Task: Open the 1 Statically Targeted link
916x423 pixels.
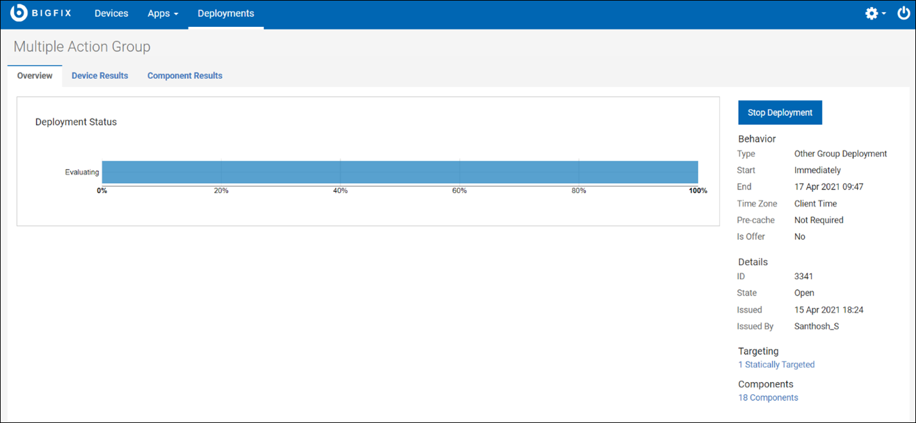Action: tap(776, 365)
